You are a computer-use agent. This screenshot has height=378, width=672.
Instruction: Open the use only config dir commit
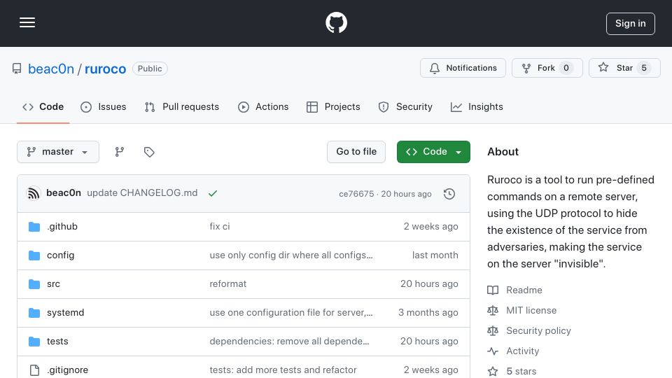pyautogui.click(x=291, y=255)
